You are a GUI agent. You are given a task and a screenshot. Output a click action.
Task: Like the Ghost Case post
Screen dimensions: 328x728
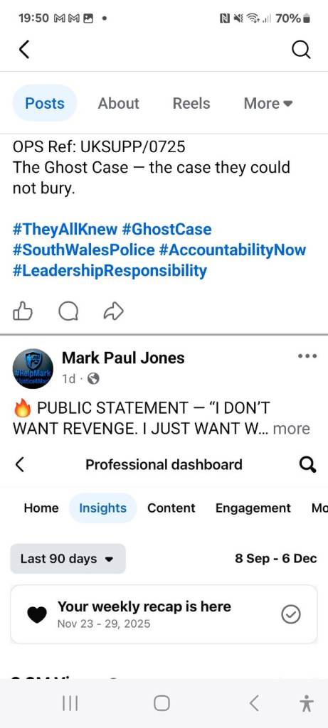[x=23, y=311]
